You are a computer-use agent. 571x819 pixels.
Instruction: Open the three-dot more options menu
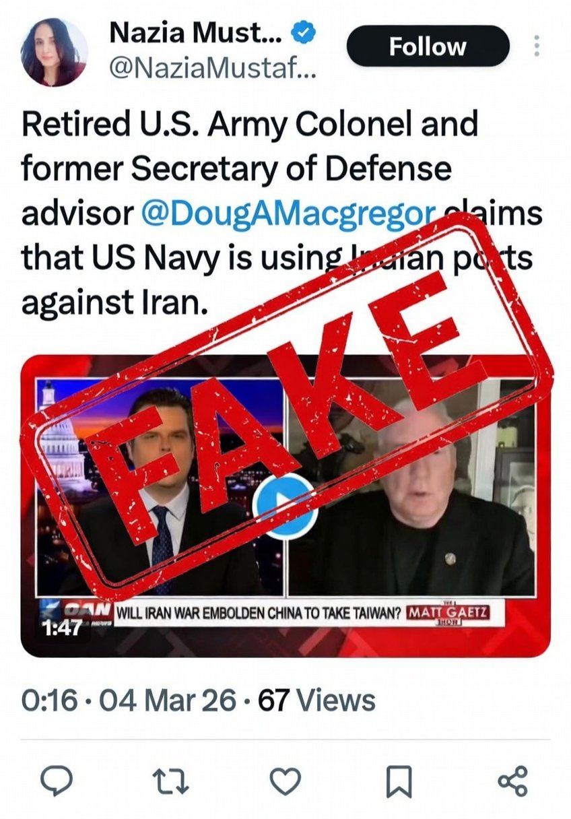tap(537, 46)
